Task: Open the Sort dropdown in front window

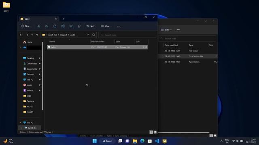Action: point(91,26)
